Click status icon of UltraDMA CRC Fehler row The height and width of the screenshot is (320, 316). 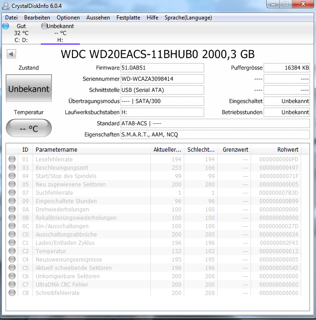(x=12, y=284)
